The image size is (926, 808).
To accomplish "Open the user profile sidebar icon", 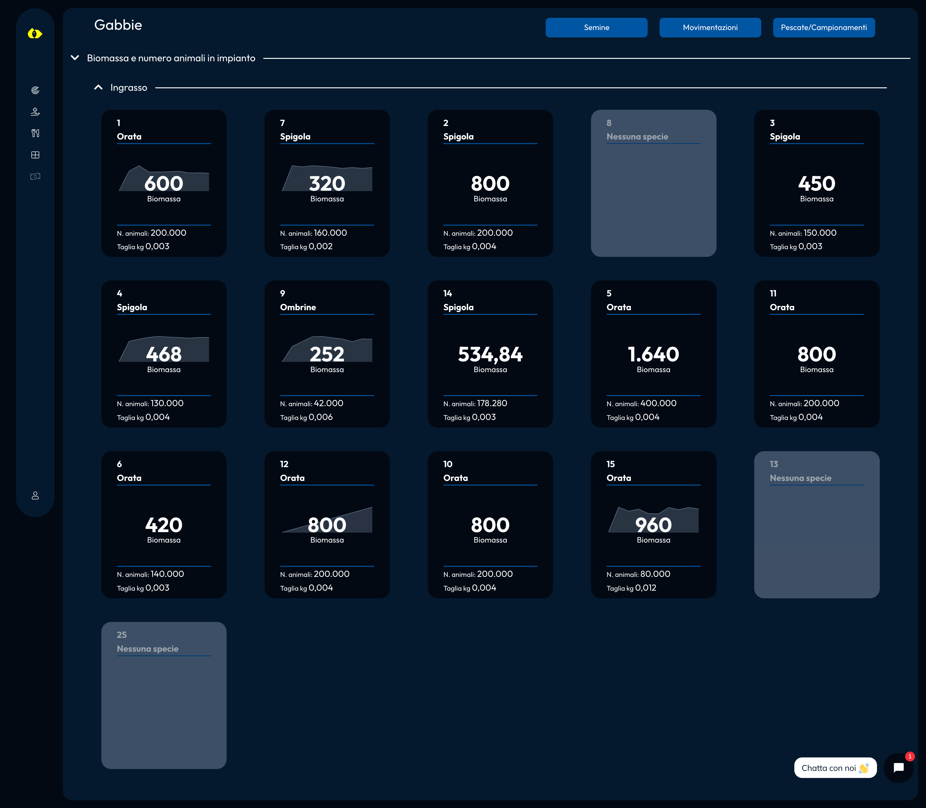I will 35,496.
